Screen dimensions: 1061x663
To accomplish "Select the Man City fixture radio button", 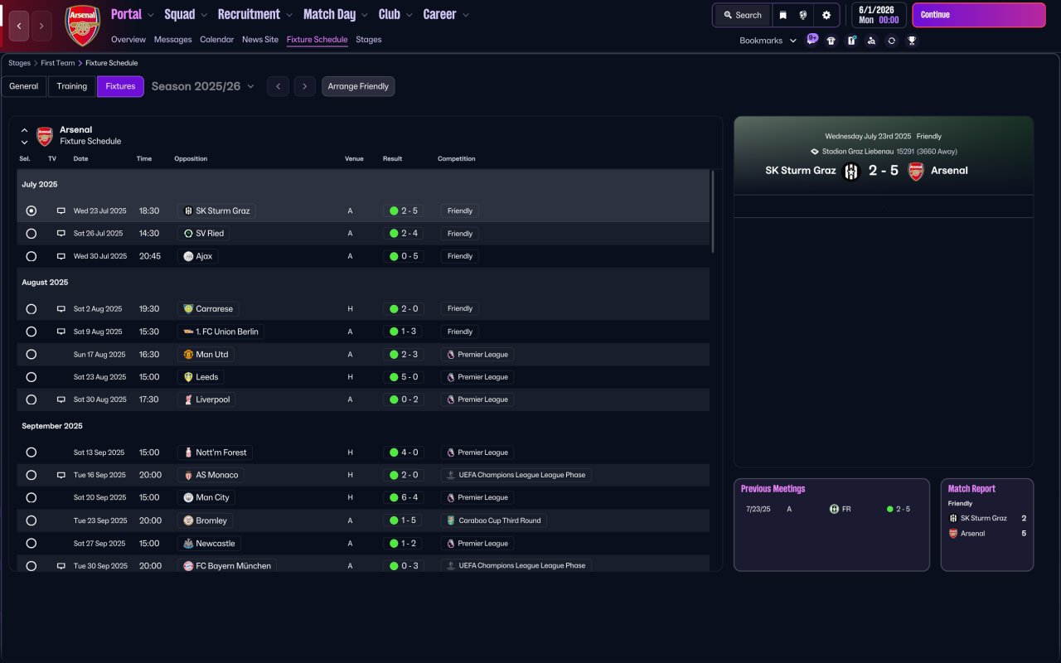I will [31, 498].
